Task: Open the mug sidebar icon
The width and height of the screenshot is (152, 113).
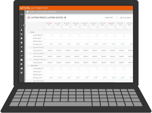Action: click(x=22, y=64)
